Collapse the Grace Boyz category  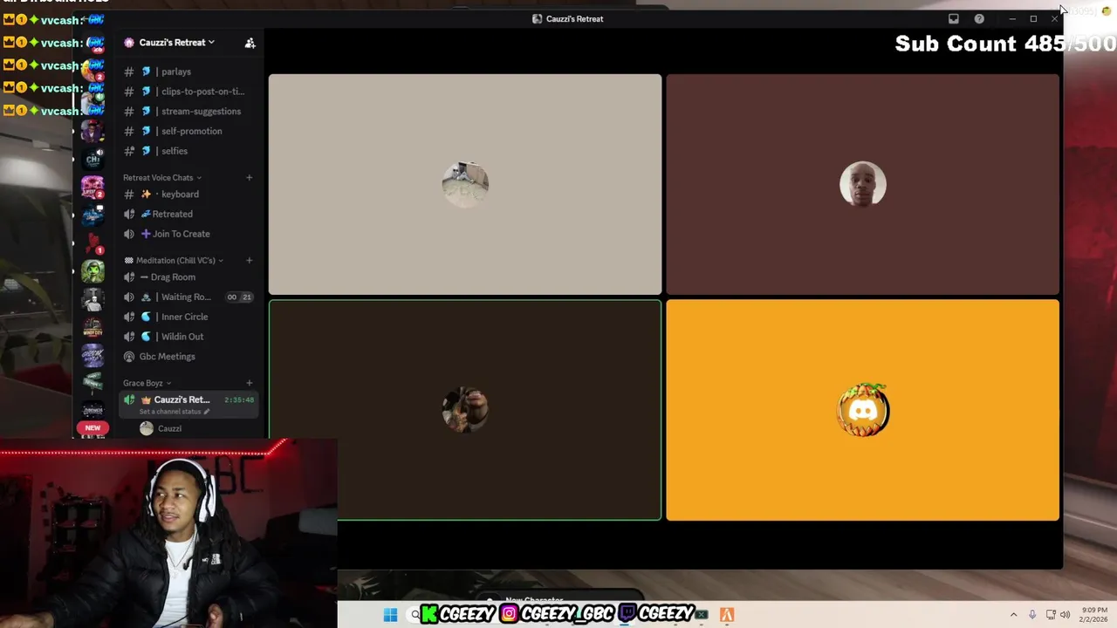(x=147, y=383)
